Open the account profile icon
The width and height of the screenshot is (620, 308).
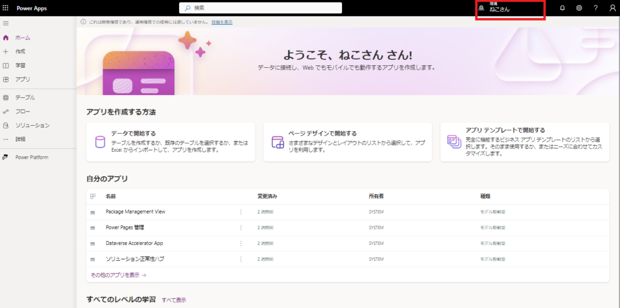pos(613,8)
